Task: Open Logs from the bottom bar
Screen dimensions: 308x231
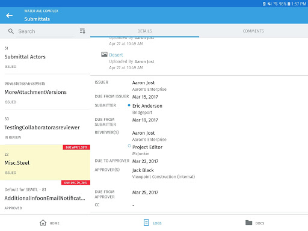Action: (153, 223)
